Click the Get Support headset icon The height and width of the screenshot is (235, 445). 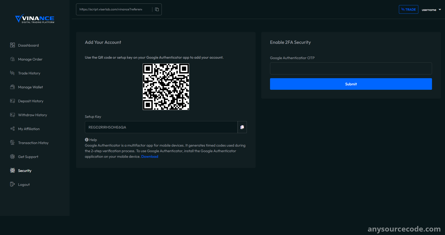coord(13,156)
